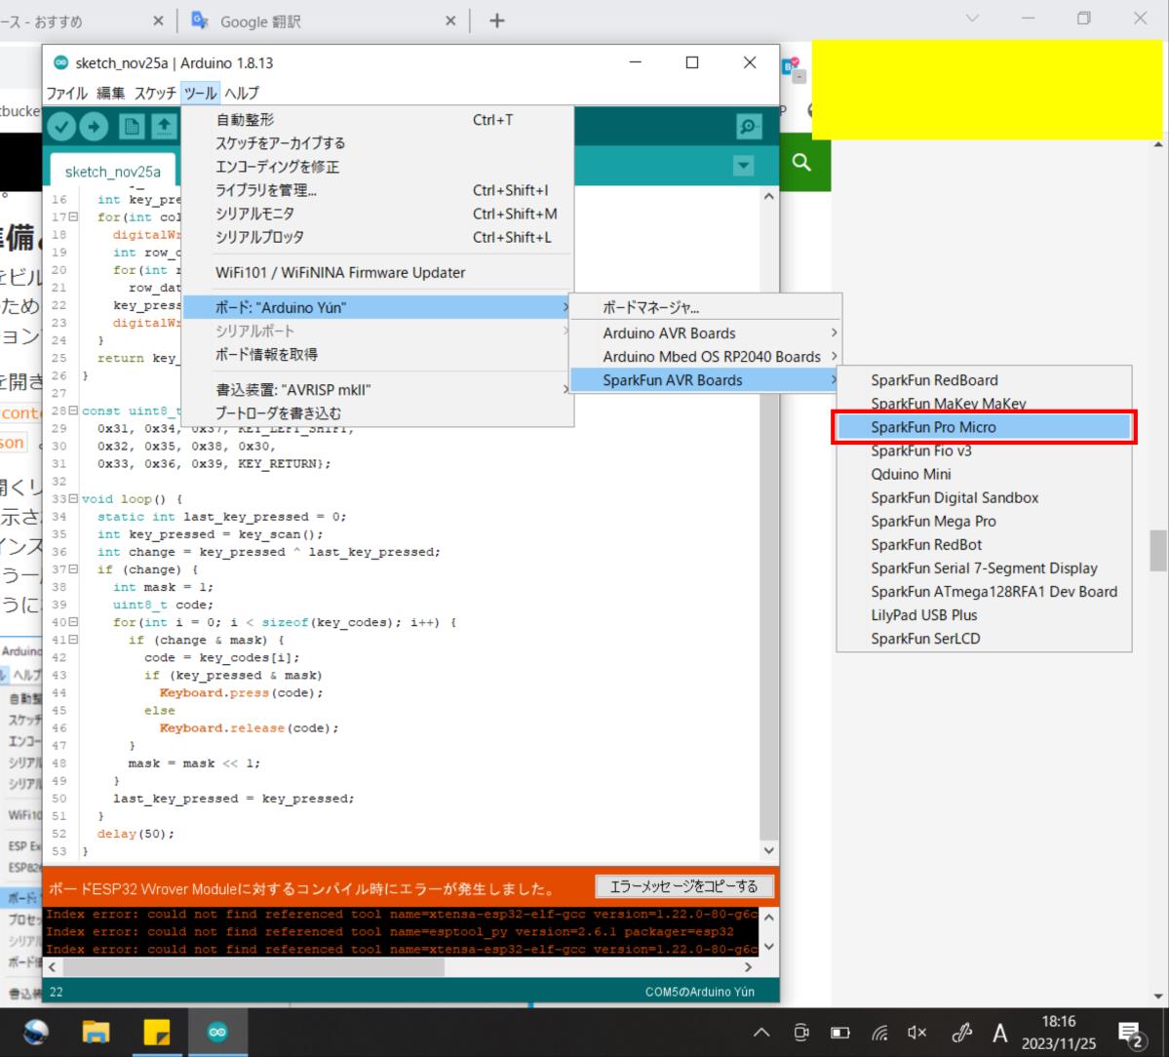Expand Arduino Mbed OS RP2040 Boards submenu

(705, 357)
